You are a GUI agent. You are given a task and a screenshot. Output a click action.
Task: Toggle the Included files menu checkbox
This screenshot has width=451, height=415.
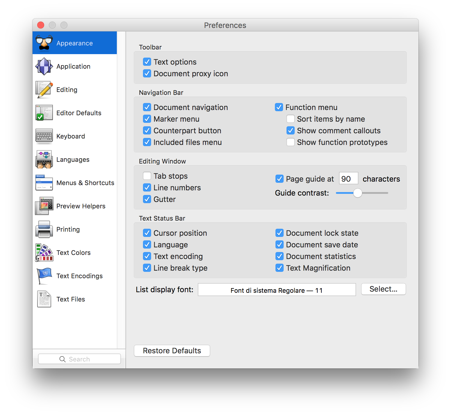[x=147, y=142]
